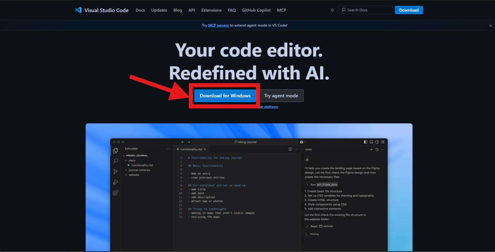Open the Chat panel more actions ellipsis
The height and width of the screenshot is (252, 495).
point(383,149)
